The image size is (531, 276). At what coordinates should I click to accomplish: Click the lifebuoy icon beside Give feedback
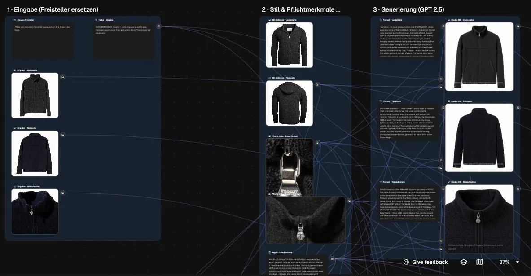coord(406,262)
